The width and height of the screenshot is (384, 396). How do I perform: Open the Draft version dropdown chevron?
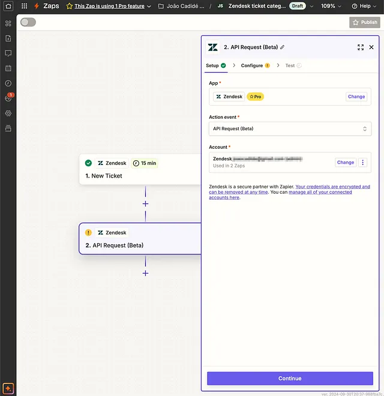coord(312,6)
